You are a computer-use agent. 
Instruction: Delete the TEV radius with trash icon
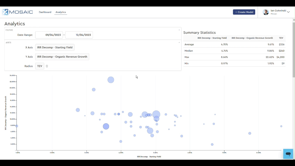47,66
